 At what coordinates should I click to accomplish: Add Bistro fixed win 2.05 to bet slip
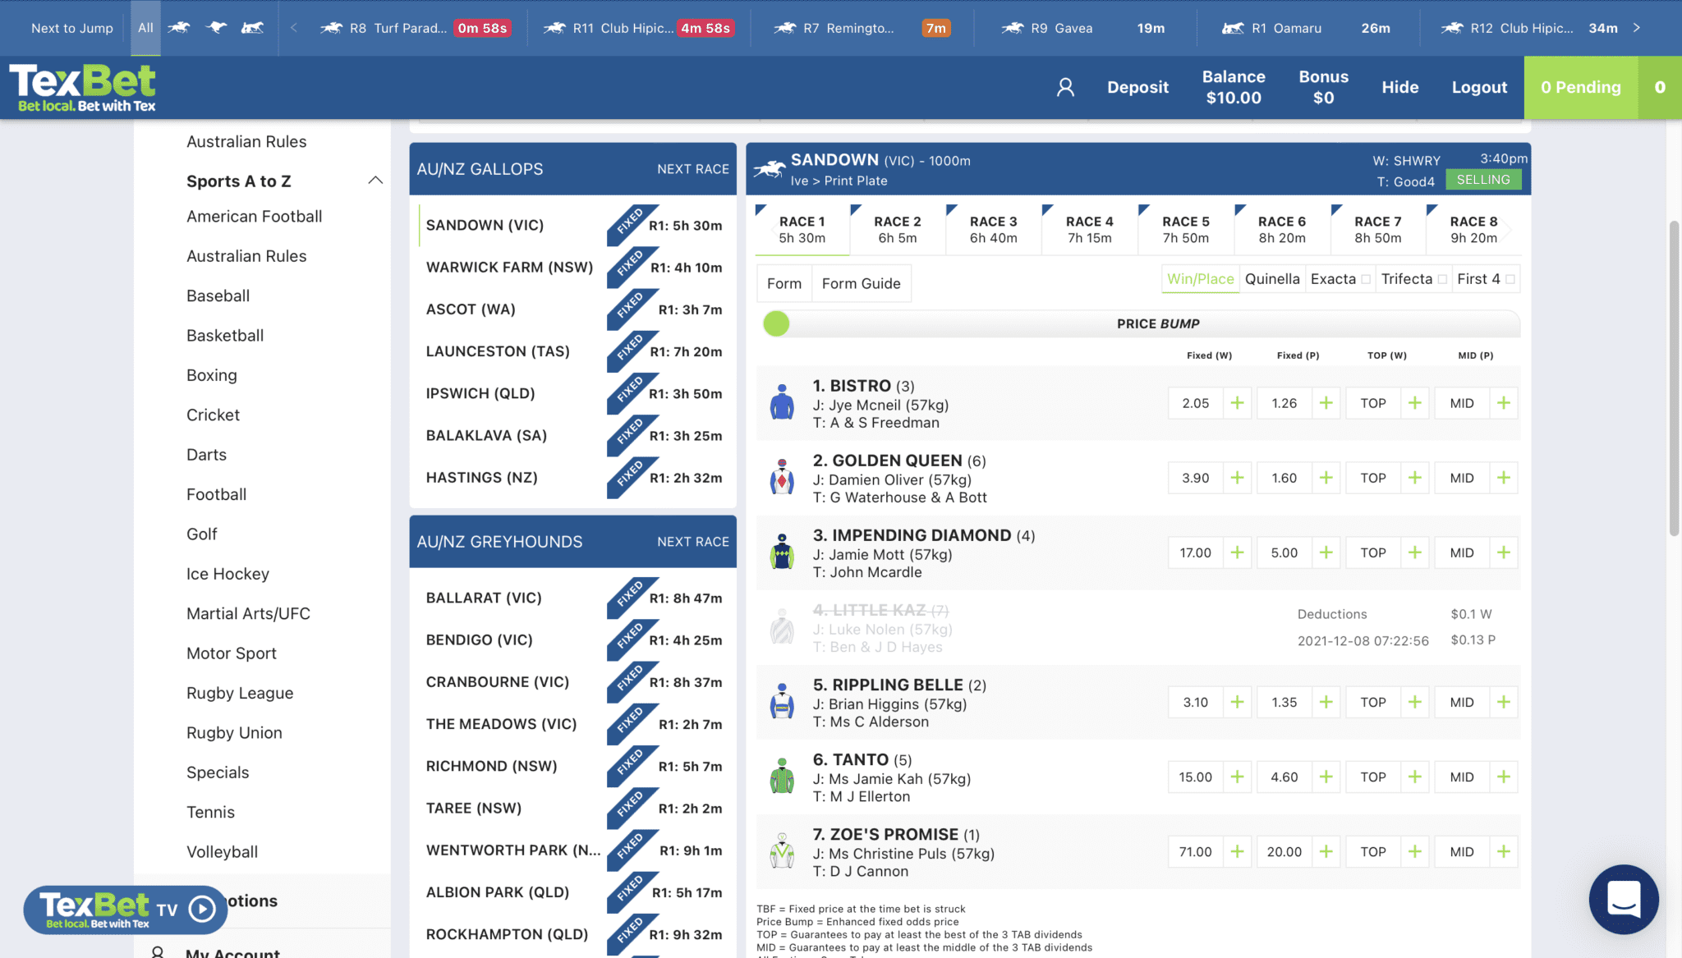(x=1237, y=403)
